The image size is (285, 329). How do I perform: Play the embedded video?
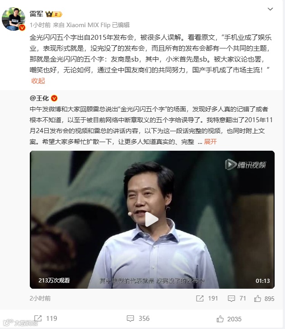click(x=152, y=219)
